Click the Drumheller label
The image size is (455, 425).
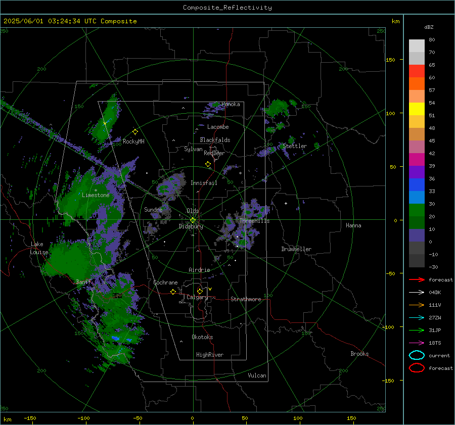(296, 249)
